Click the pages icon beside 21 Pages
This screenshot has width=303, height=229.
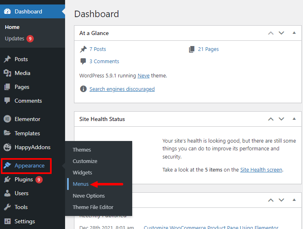pos(192,49)
